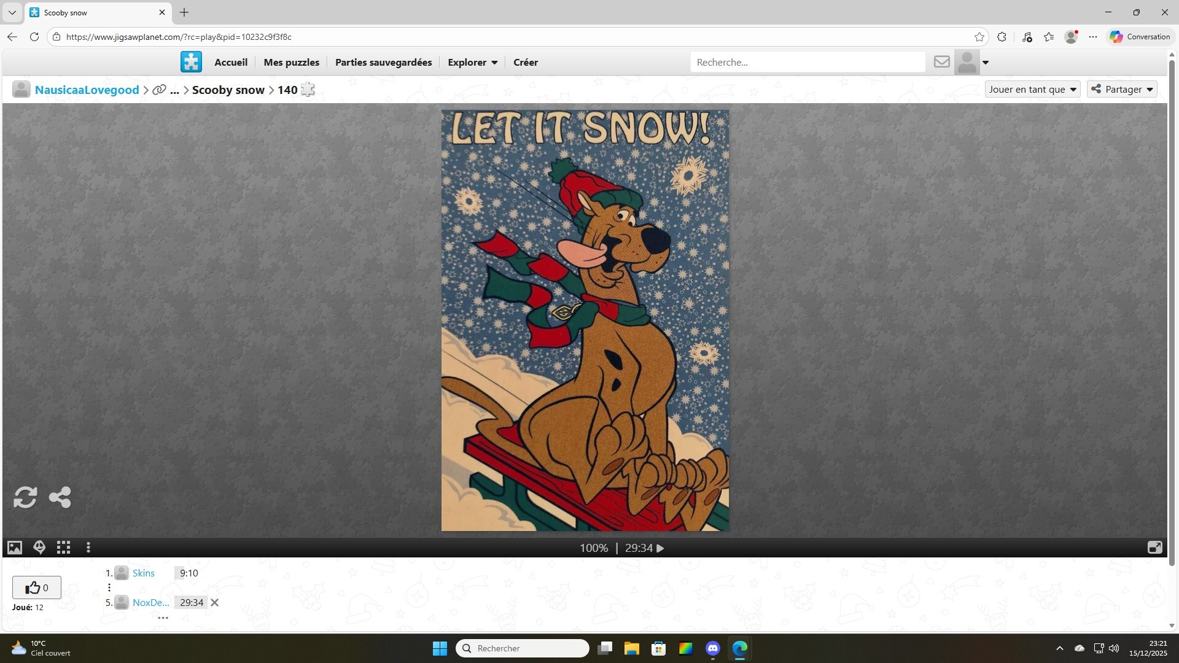Open the Jouer en tant que dropdown
The width and height of the screenshot is (1179, 663).
click(1032, 90)
